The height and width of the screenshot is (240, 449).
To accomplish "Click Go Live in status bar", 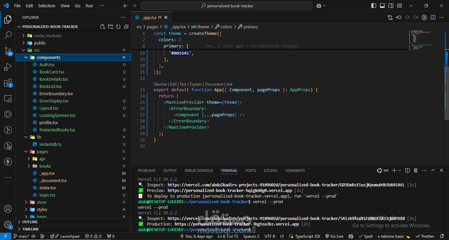I will click(334, 236).
